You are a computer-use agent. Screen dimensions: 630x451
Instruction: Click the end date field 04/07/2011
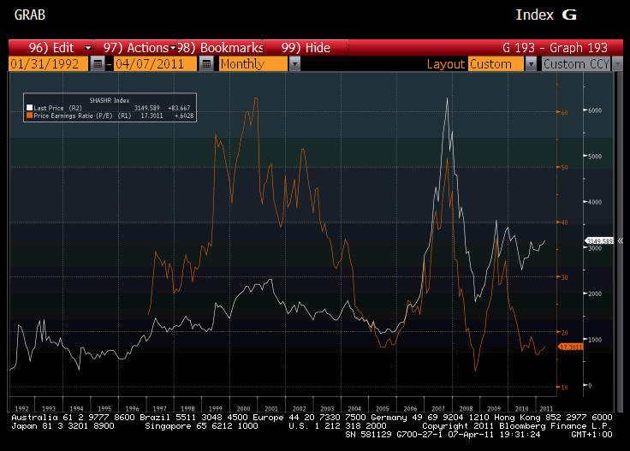point(155,64)
